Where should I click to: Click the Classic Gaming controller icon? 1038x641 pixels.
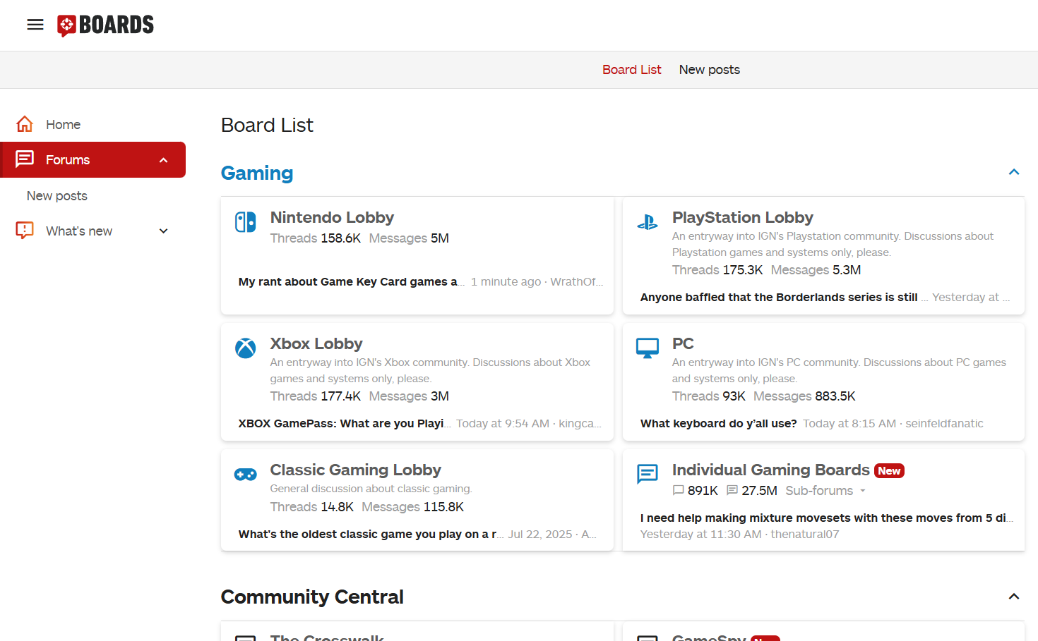246,475
